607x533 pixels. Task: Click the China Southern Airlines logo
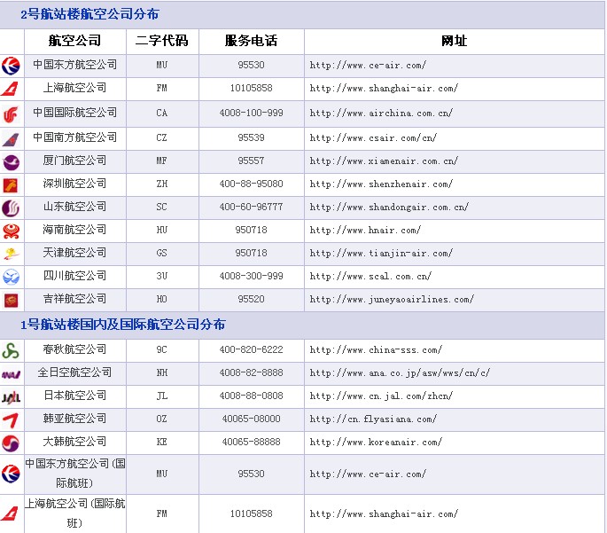point(11,139)
